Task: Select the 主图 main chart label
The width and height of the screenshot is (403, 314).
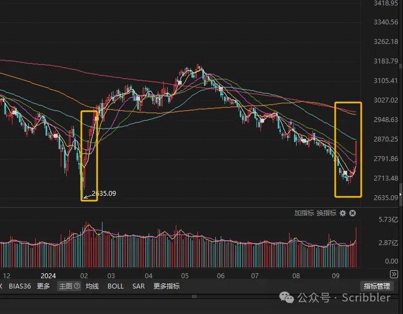Action: pyautogui.click(x=66, y=286)
